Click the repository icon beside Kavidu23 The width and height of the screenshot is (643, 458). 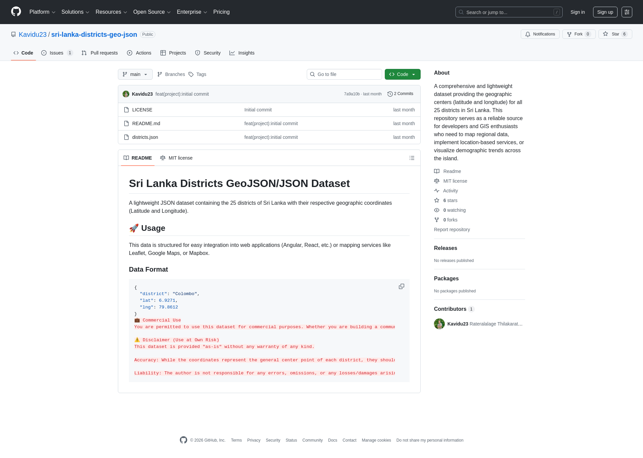(13, 34)
